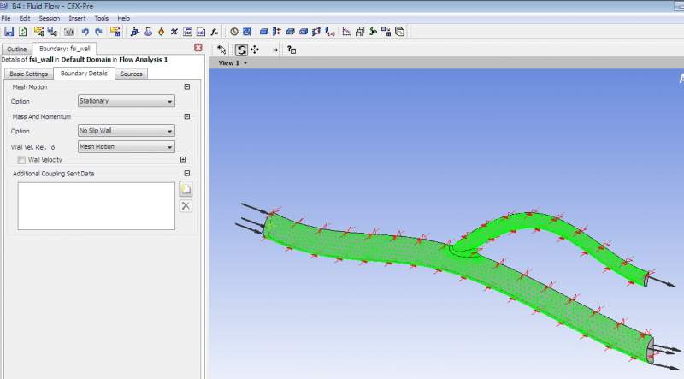Open the Insert menu
Viewport: 684px width, 379px height.
77,18
